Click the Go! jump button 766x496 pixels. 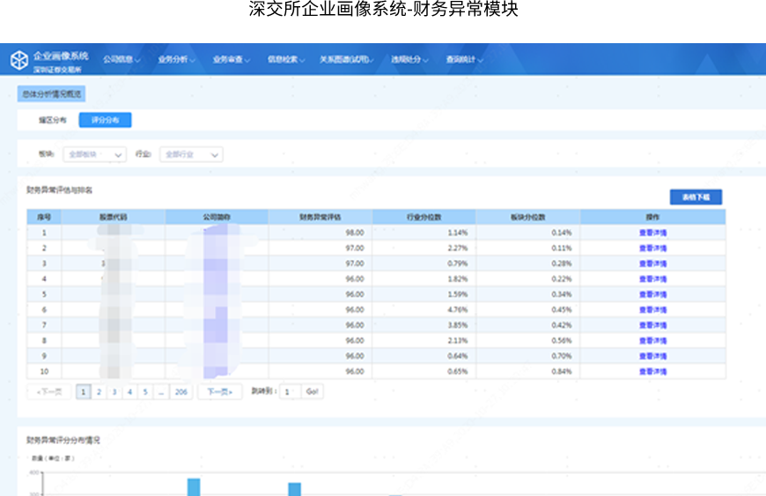pyautogui.click(x=313, y=392)
